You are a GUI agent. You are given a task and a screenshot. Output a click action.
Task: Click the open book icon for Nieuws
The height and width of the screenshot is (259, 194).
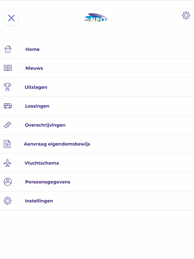coord(8,68)
